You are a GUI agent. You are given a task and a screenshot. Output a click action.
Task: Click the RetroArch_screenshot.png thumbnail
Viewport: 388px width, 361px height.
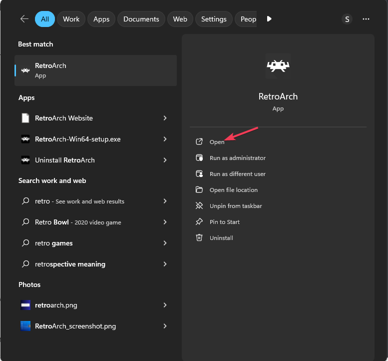tap(25, 326)
